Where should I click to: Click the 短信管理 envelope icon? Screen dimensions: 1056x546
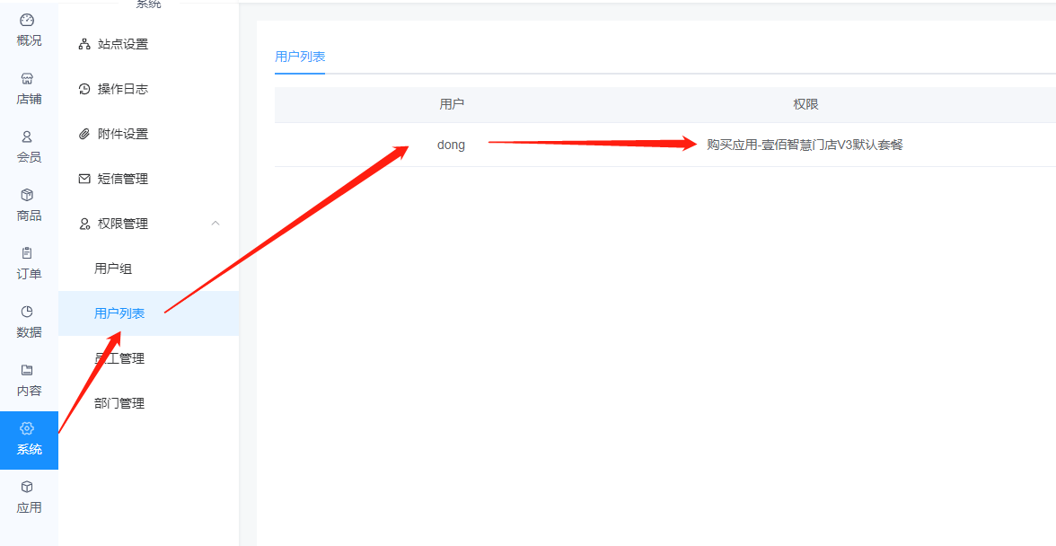click(84, 179)
